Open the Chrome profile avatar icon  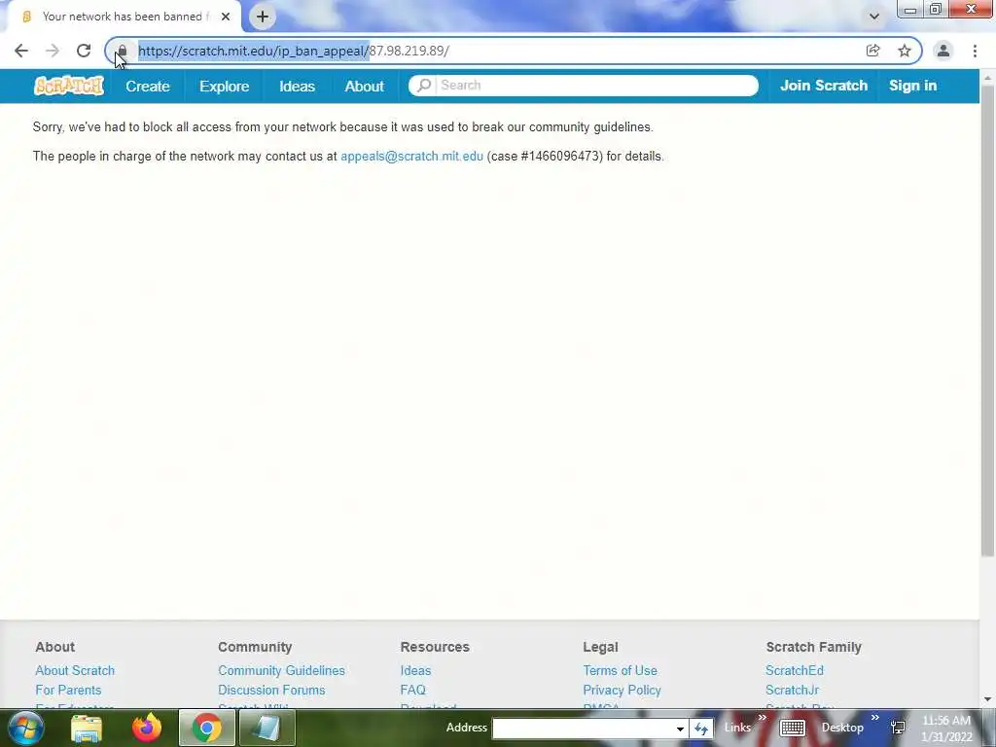[943, 51]
